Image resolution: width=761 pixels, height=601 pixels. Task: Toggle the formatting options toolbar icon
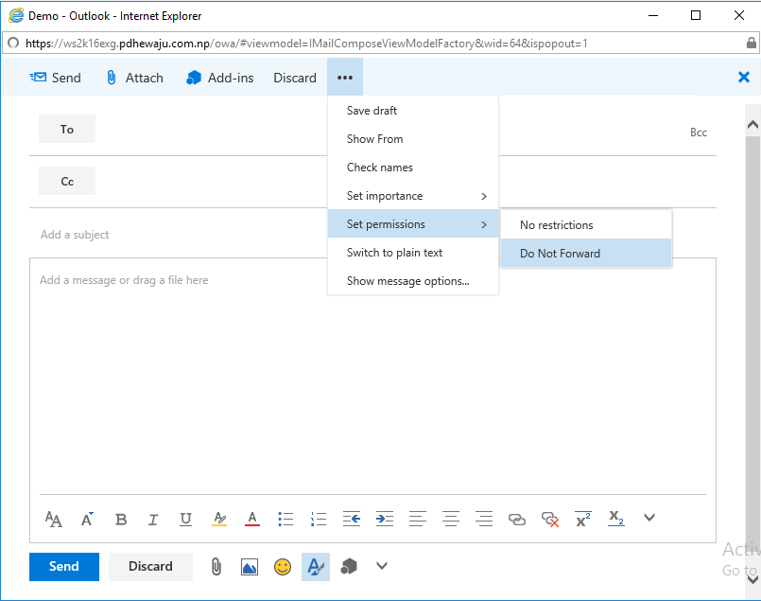tap(316, 567)
